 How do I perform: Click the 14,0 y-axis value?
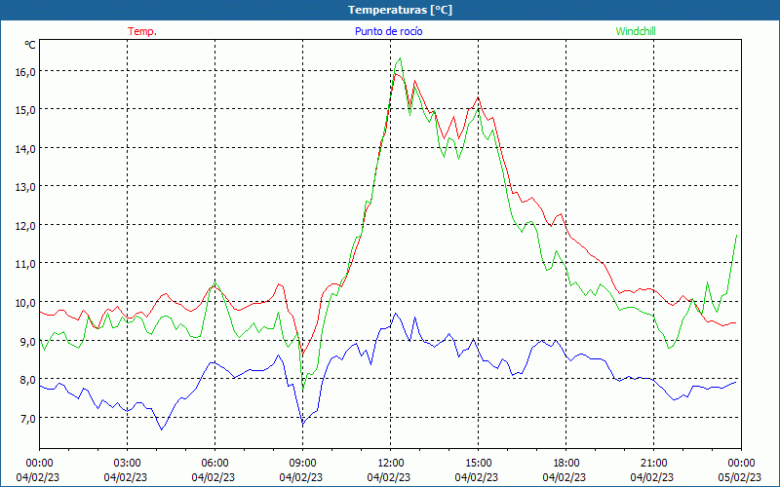click(25, 149)
